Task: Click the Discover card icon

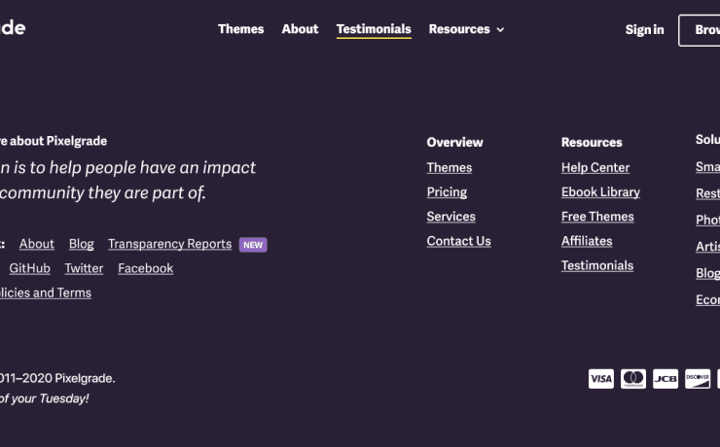Action: (698, 379)
